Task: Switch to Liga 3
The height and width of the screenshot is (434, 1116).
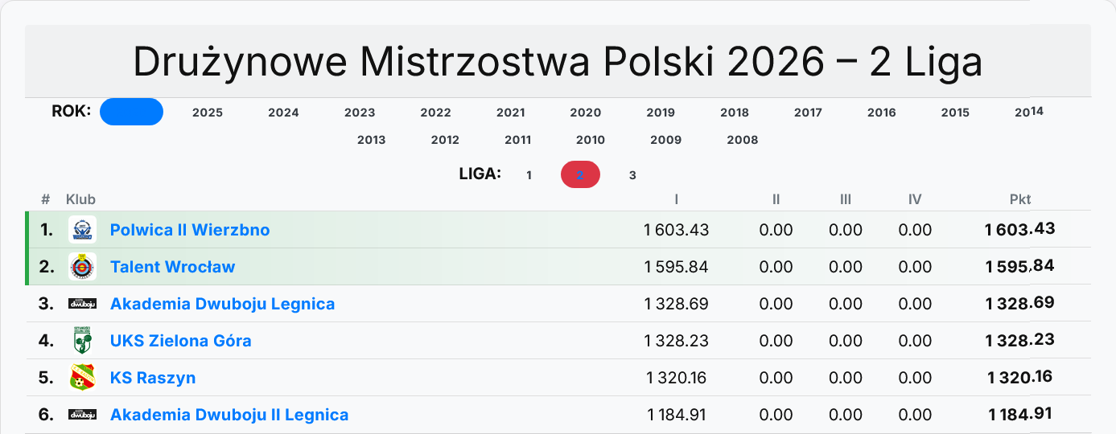Action: pos(632,175)
